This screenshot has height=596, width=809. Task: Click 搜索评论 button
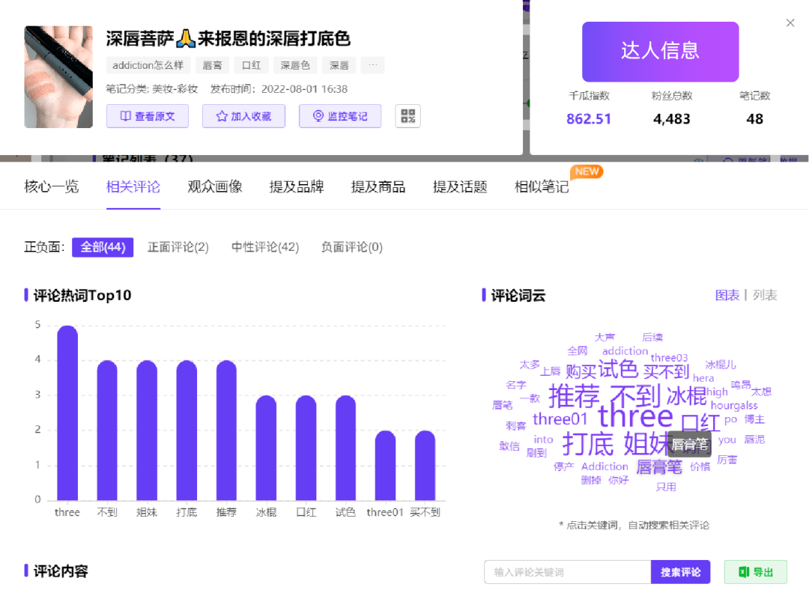click(680, 572)
